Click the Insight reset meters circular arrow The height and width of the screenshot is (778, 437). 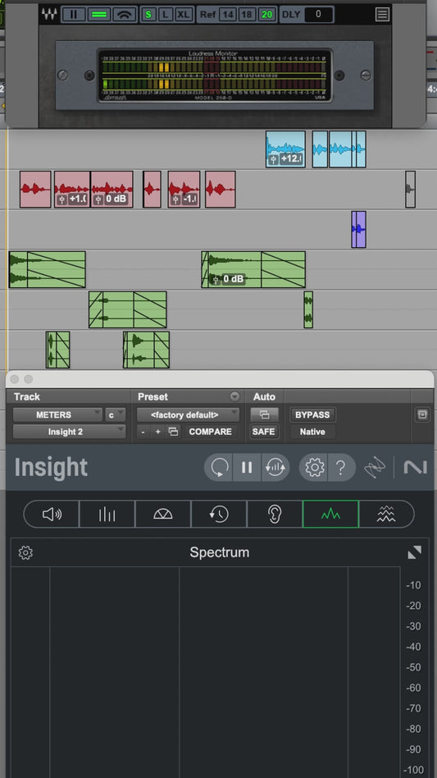[x=219, y=468]
